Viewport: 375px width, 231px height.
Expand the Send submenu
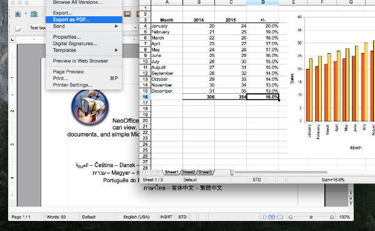click(116, 26)
